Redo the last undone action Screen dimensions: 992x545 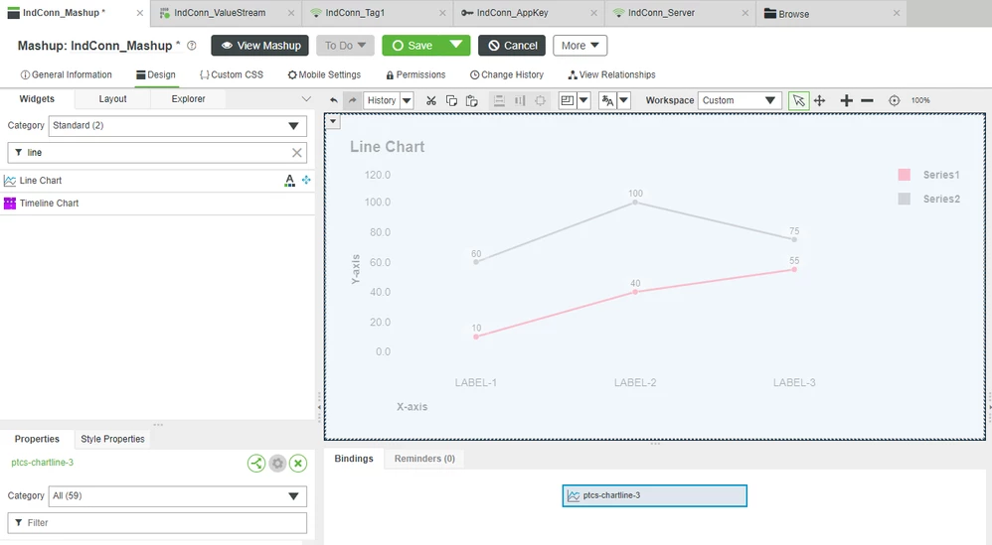point(353,100)
